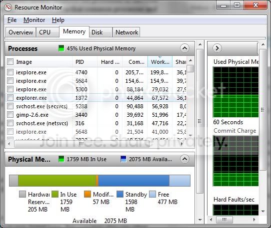
Task: Click the light blue Free legend swatch
Action: pos(152,194)
